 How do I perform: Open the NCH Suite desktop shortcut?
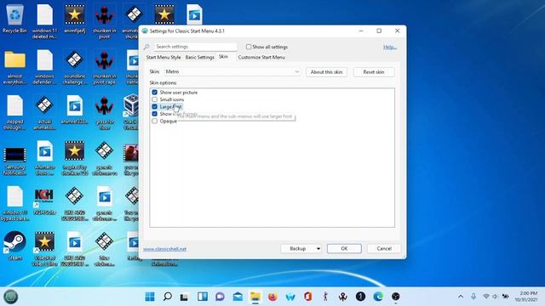[x=44, y=201]
